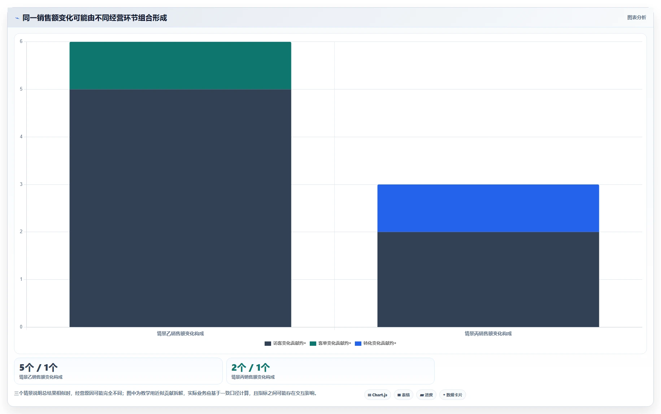Open the 5个 / 1个 data card
The width and height of the screenshot is (661, 414).
point(118,371)
